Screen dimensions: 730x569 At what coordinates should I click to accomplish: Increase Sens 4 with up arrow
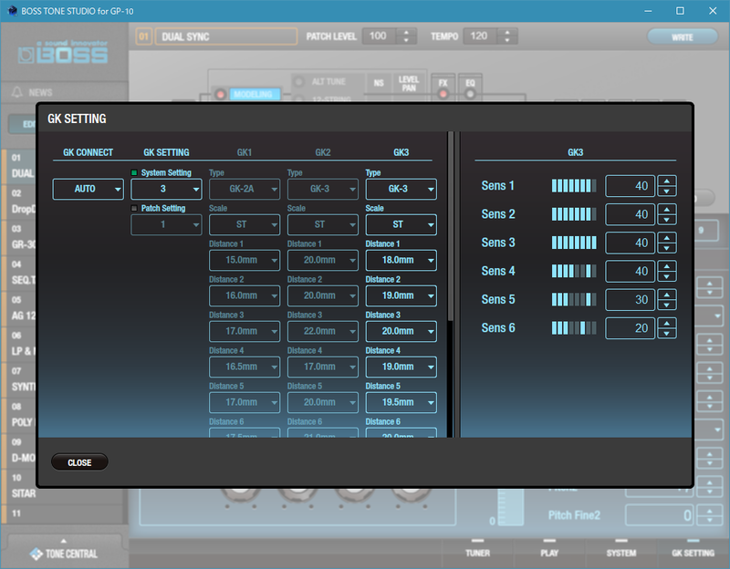667,266
